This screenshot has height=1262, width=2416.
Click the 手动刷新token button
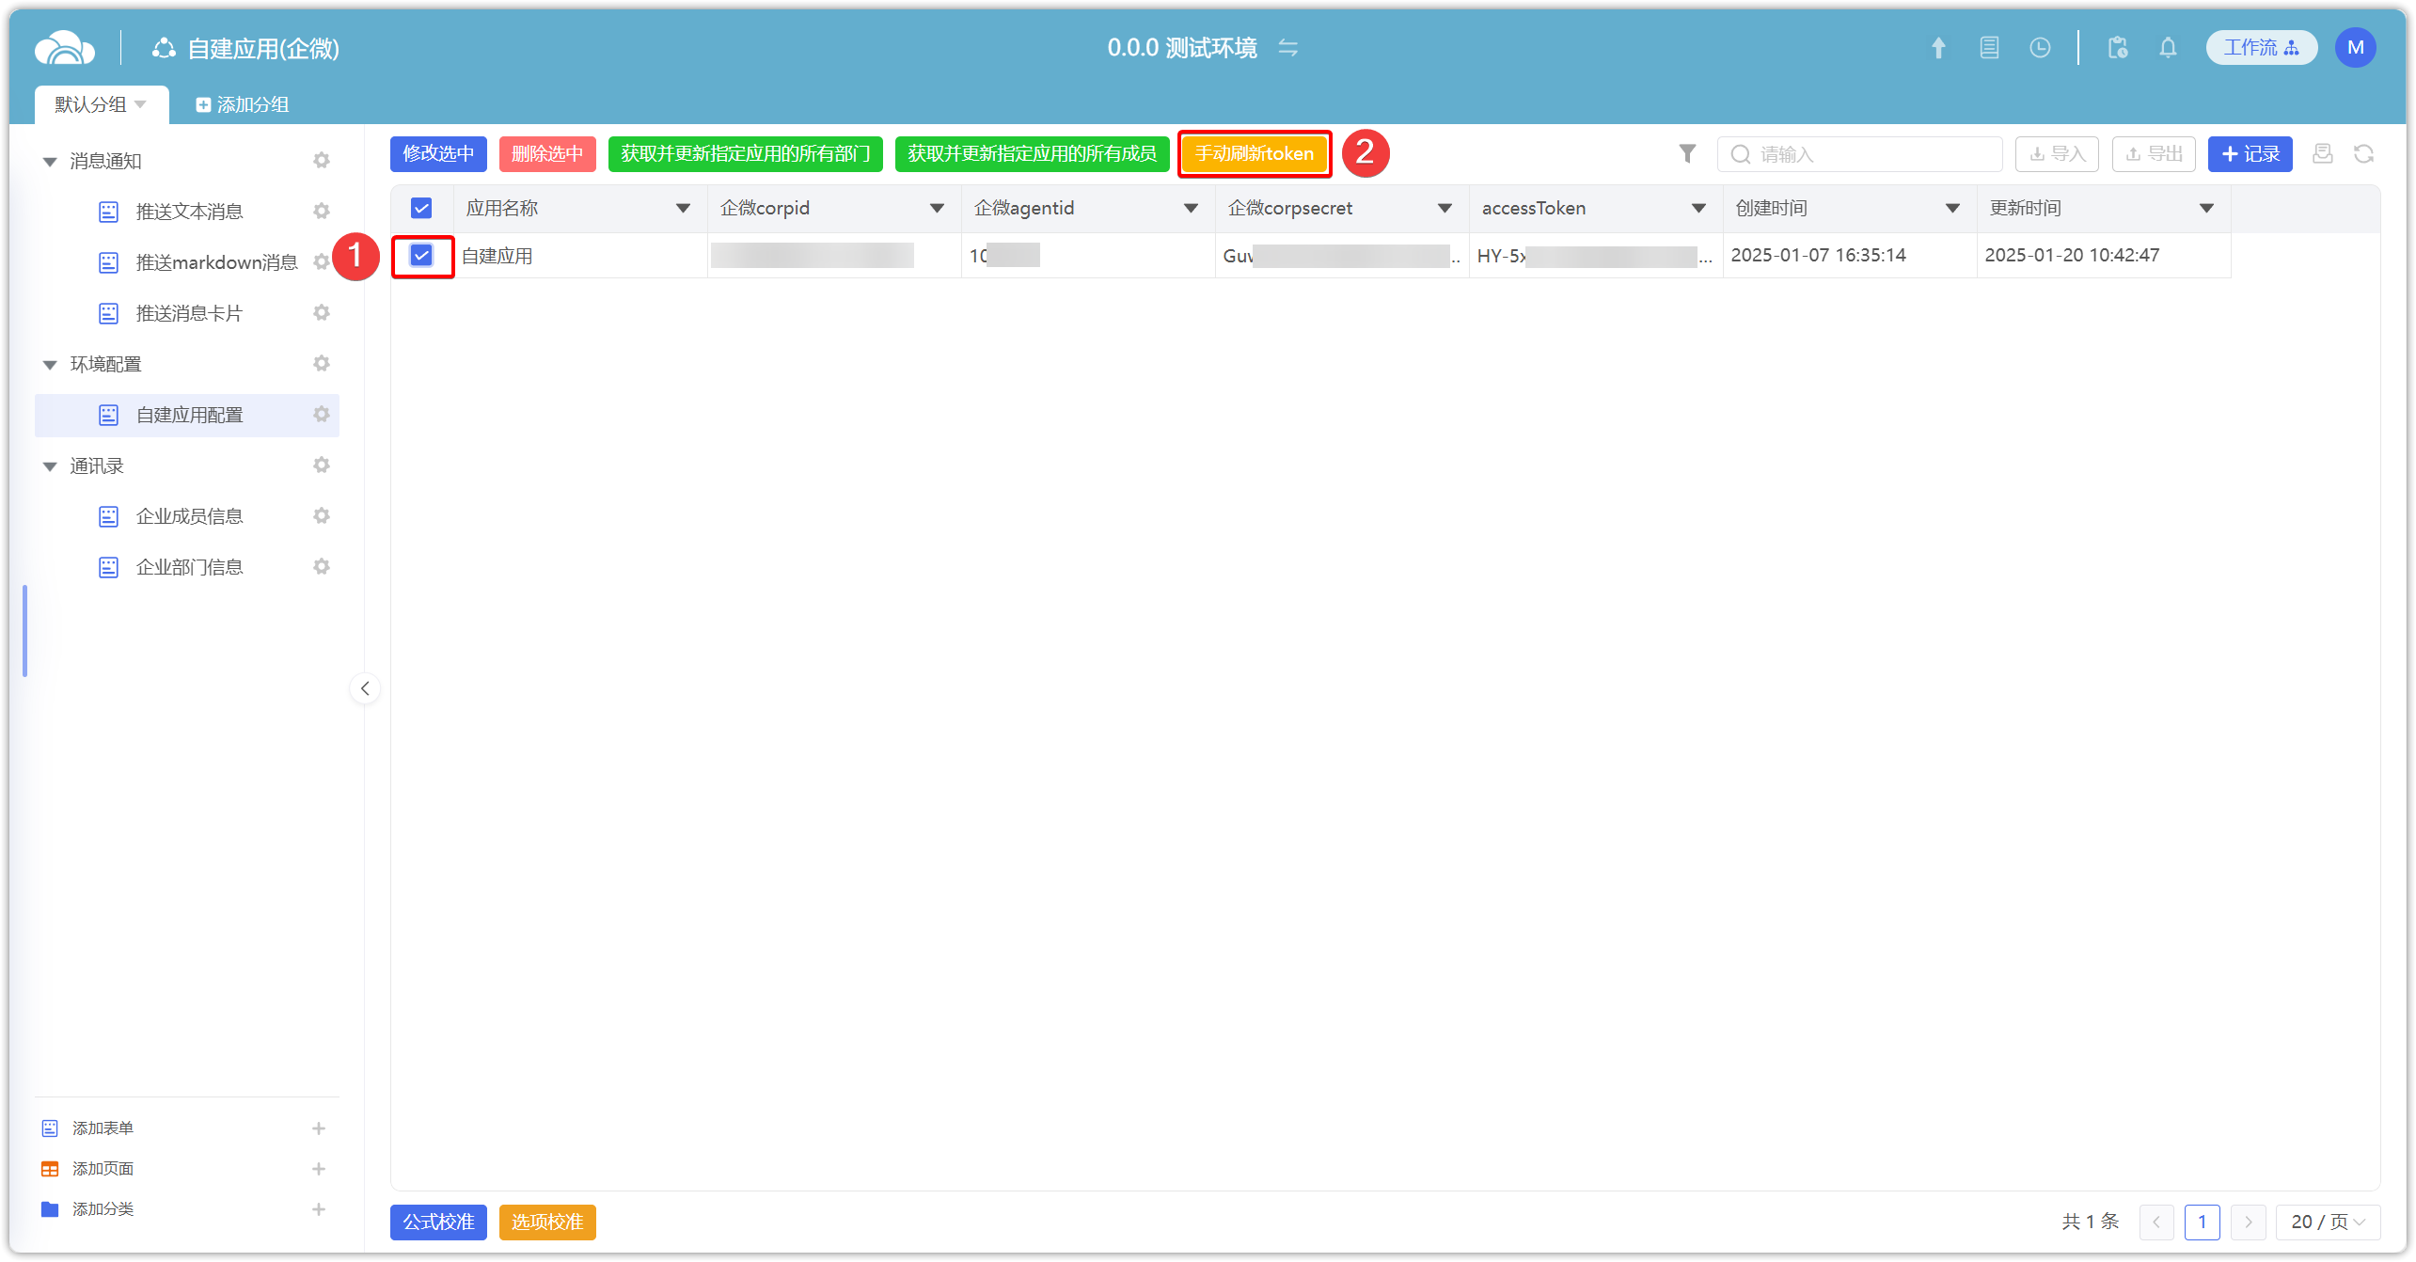tap(1255, 153)
